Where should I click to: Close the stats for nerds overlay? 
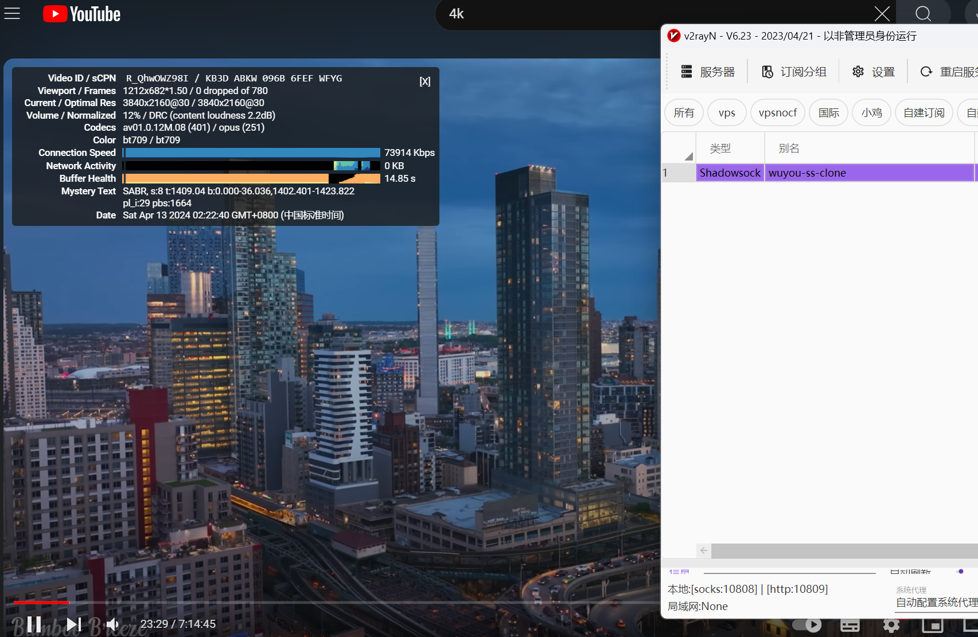(x=424, y=81)
